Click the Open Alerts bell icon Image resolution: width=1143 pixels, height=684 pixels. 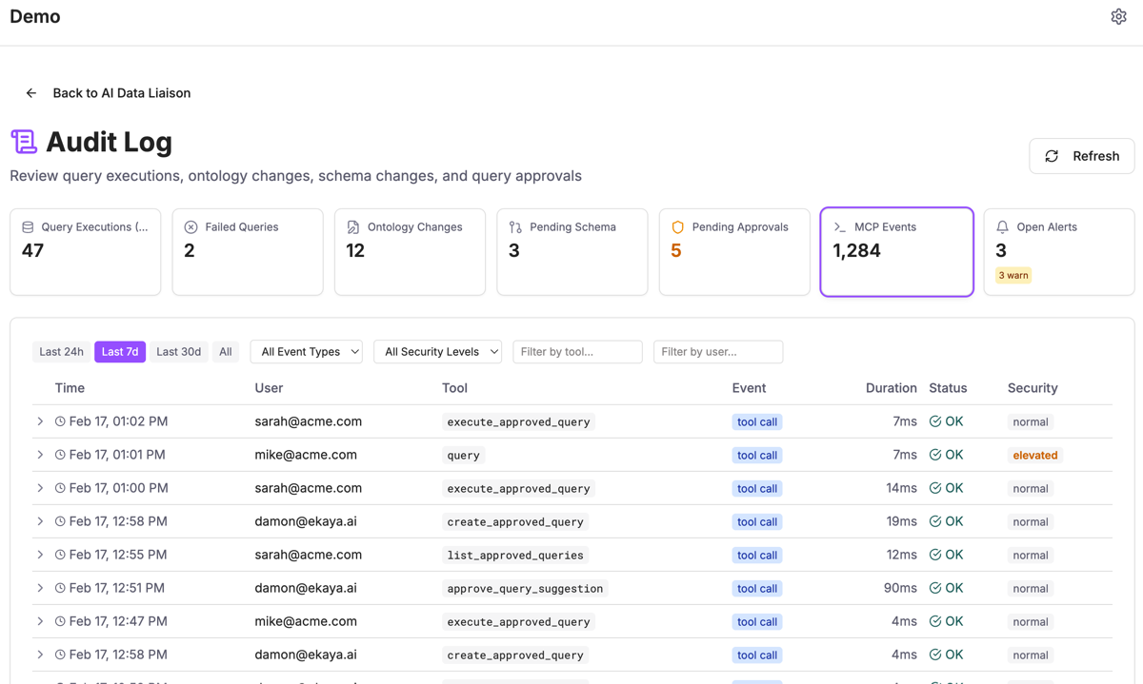pyautogui.click(x=1002, y=226)
